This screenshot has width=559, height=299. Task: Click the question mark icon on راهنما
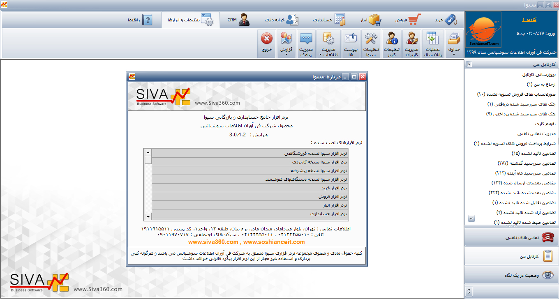[x=147, y=20]
